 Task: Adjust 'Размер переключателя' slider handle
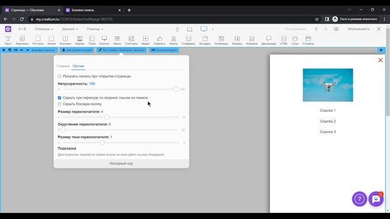pyautogui.click(x=107, y=117)
